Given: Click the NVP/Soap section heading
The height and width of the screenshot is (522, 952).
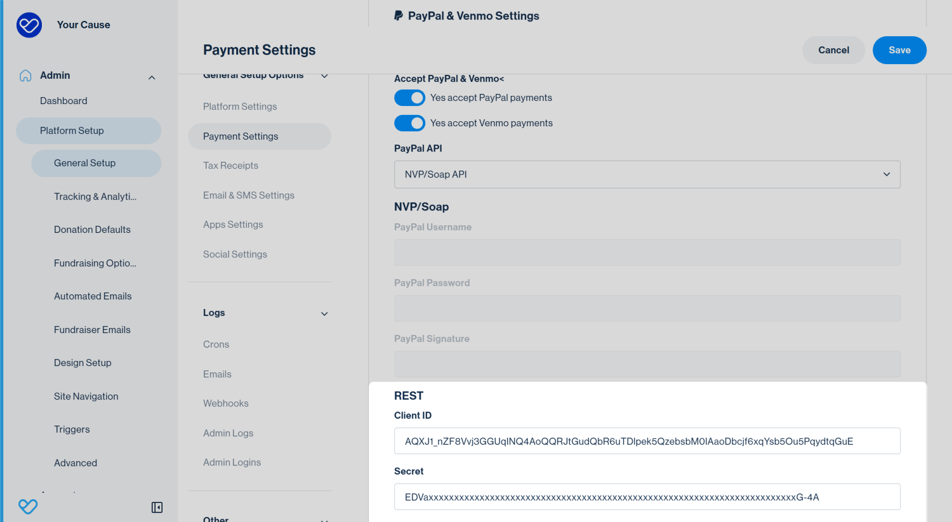Looking at the screenshot, I should 421,207.
